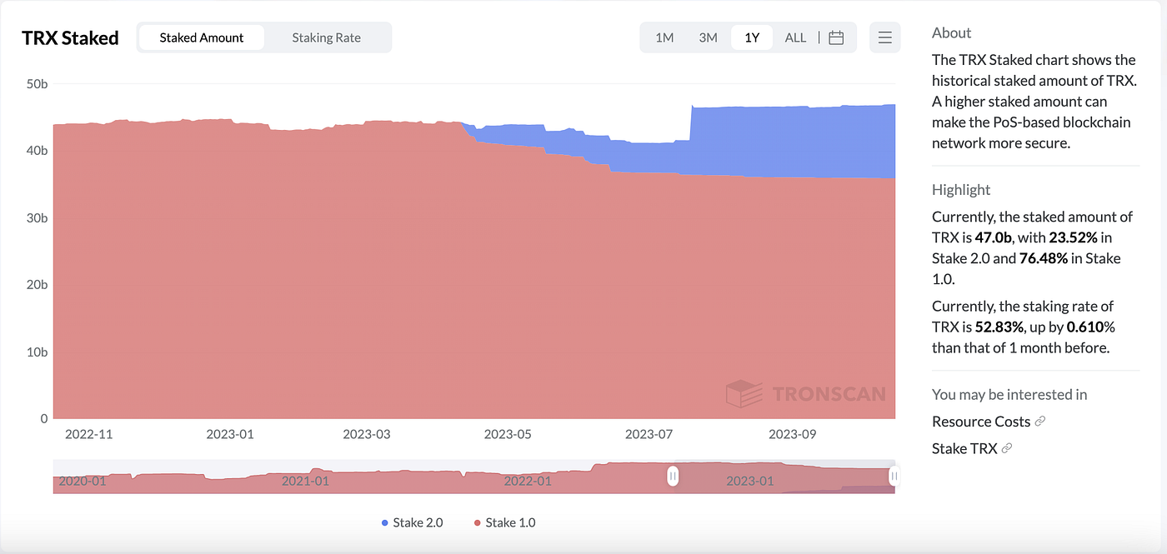Click the TRX Staked chart title
The image size is (1167, 554).
70,38
